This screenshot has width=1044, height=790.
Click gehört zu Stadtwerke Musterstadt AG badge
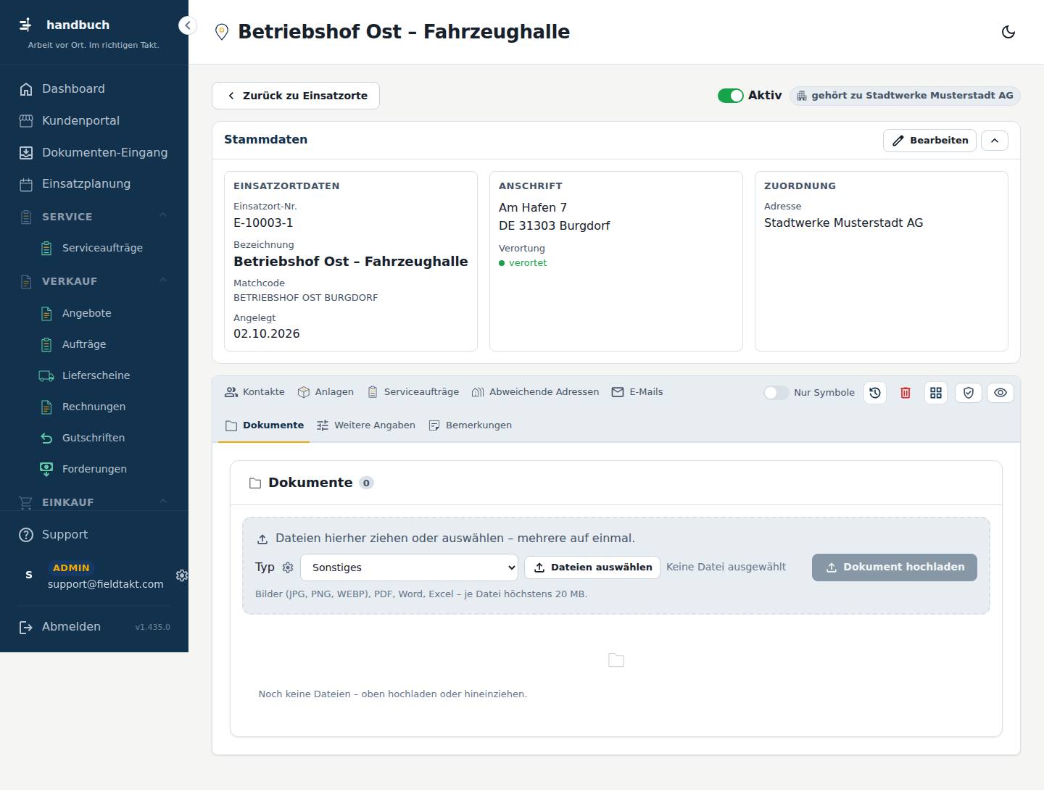[905, 96]
